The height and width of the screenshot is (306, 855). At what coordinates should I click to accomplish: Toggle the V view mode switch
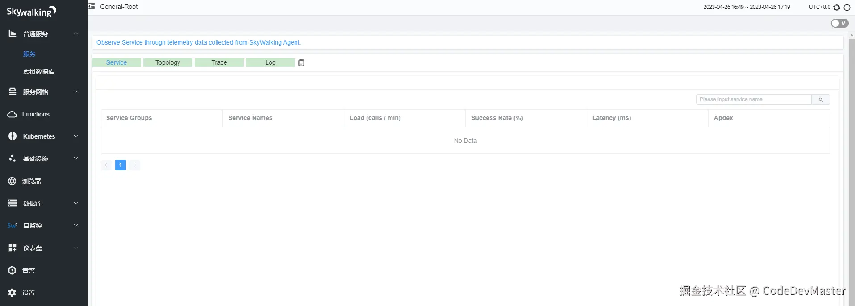click(x=839, y=23)
